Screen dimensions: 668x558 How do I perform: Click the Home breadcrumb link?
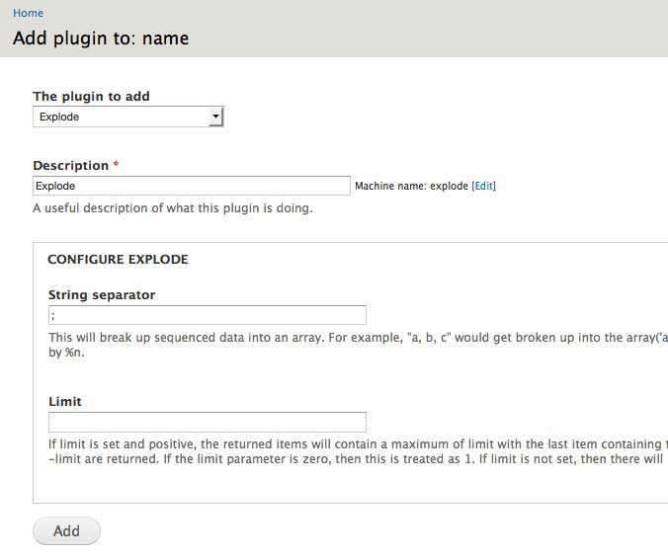coord(28,13)
